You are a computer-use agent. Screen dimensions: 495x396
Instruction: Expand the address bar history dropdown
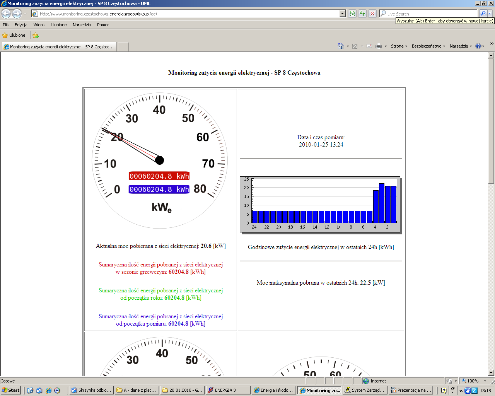pyautogui.click(x=343, y=14)
